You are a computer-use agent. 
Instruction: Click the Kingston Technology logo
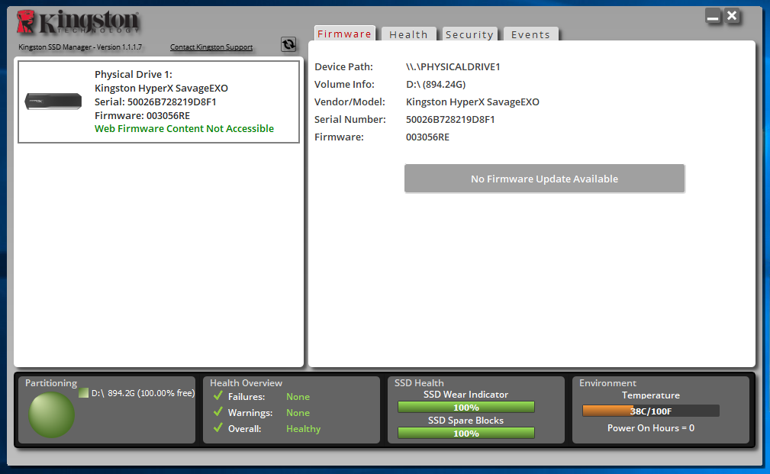tap(78, 23)
